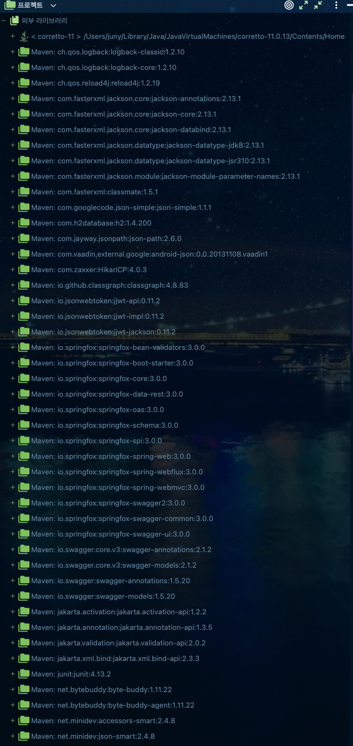Click the folder icon for classmate:1.5.1
353x746 pixels.
coord(24,192)
